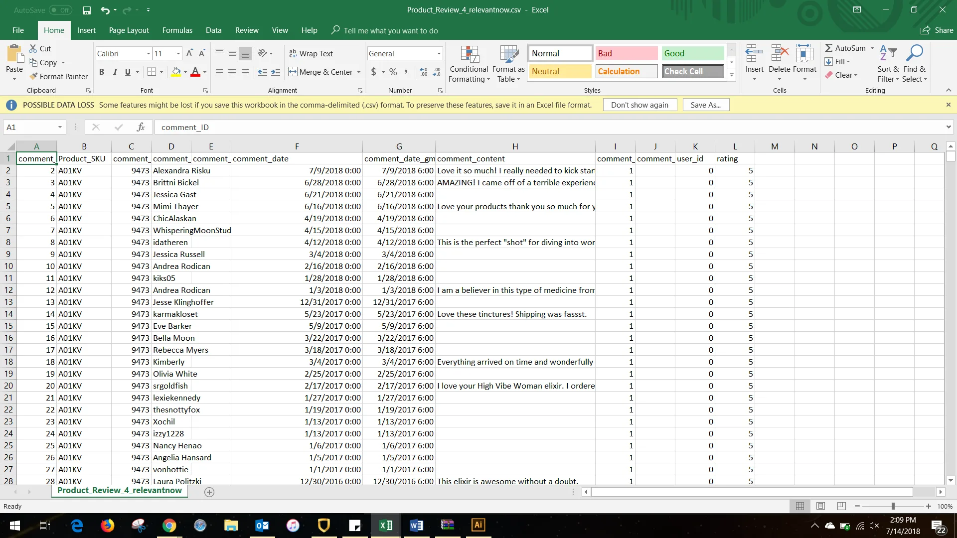This screenshot has height=538, width=957.
Task: Add a new sheet with plus icon
Action: click(x=209, y=492)
